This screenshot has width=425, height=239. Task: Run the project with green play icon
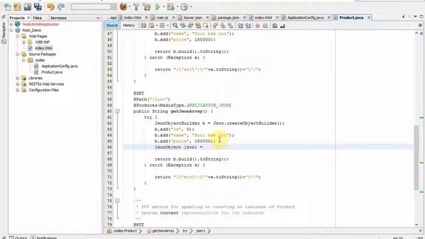[158, 7]
